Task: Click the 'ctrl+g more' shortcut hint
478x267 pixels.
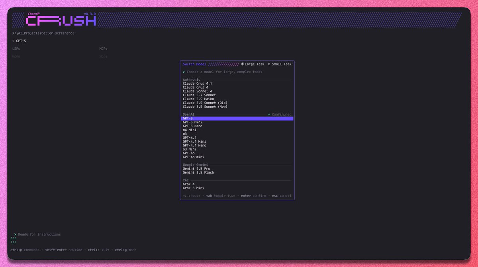Action: click(x=125, y=250)
